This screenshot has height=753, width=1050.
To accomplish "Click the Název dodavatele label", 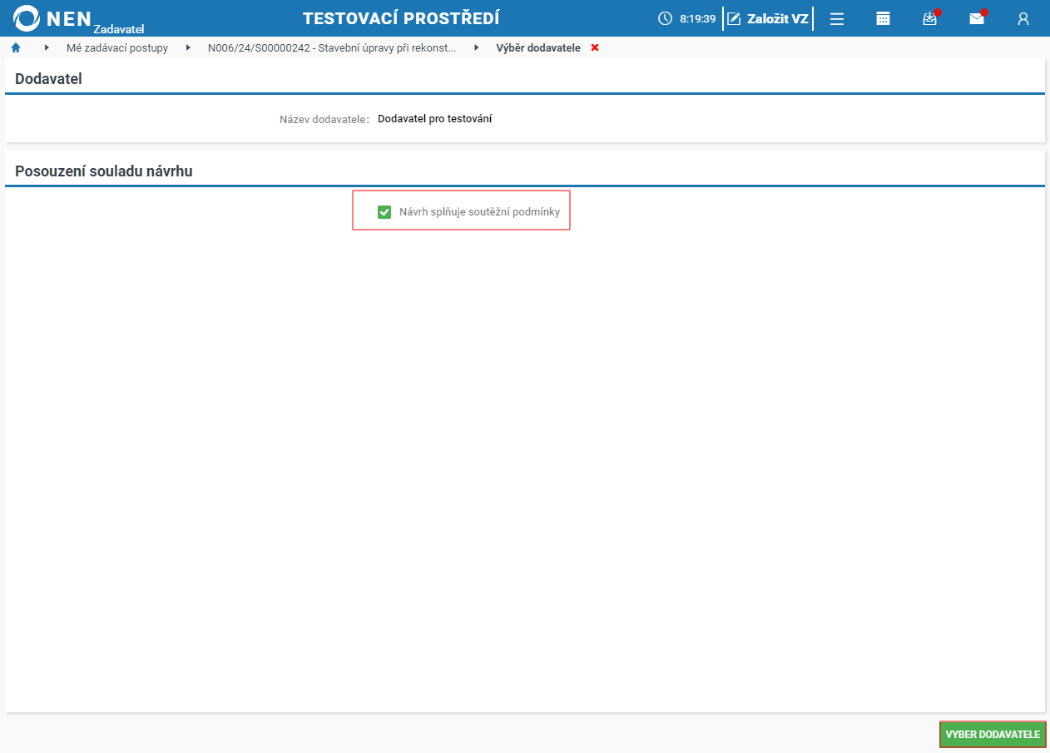I will coord(324,119).
